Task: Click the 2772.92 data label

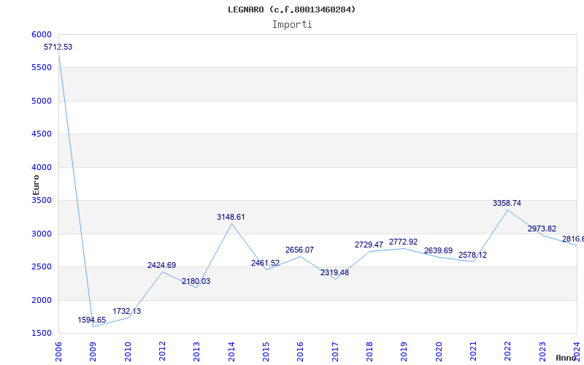Action: (x=404, y=242)
